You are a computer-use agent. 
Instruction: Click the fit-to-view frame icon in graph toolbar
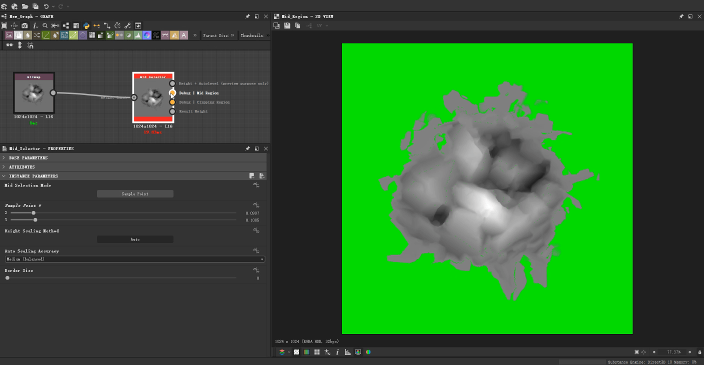pyautogui.click(x=4, y=25)
